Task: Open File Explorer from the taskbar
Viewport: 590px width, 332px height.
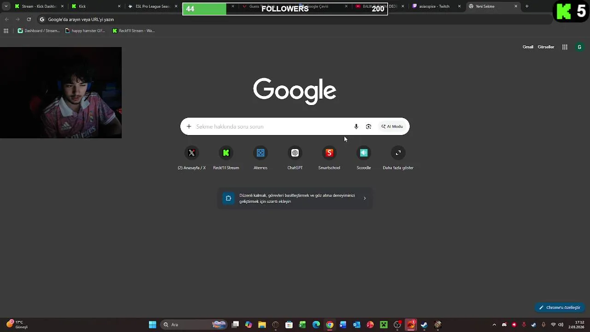Action: [262, 325]
